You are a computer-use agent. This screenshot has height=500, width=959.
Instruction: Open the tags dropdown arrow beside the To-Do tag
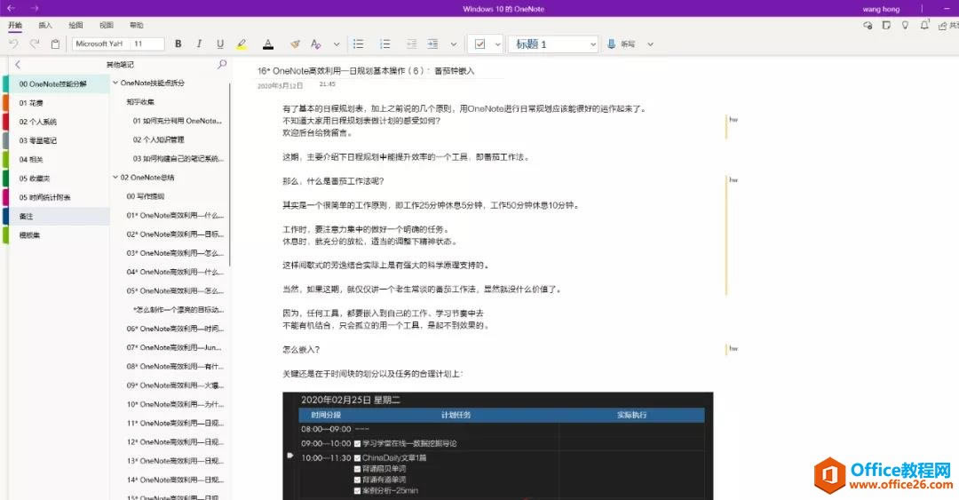pos(498,44)
